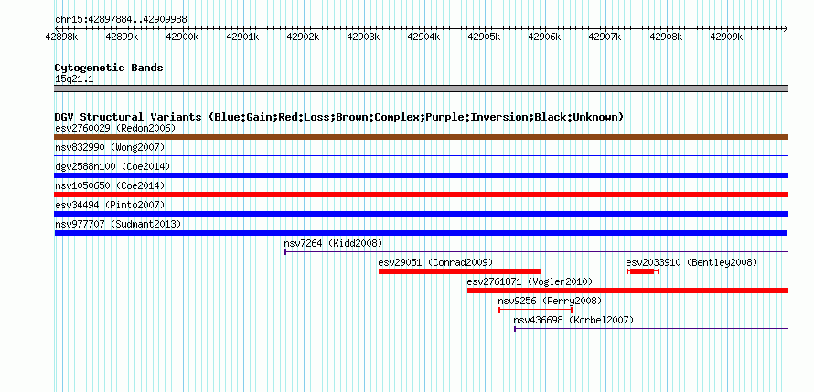
Task: Click the nsv9256 (Perry2008) label
Action: click(x=550, y=301)
